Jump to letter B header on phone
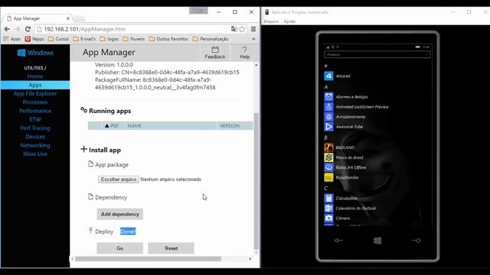This screenshot has width=490, height=275. [326, 137]
